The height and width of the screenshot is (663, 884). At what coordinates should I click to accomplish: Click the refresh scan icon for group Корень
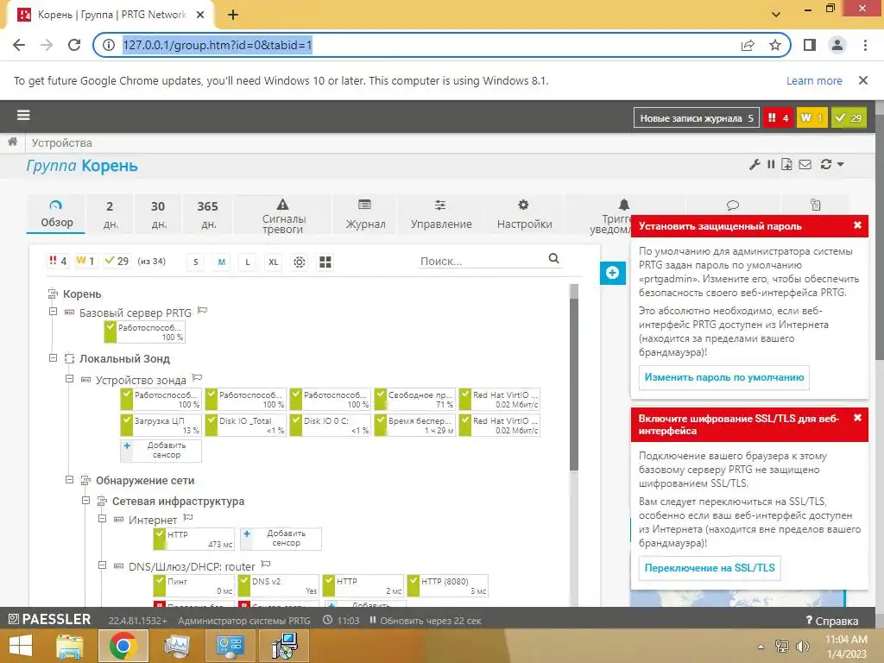point(826,164)
